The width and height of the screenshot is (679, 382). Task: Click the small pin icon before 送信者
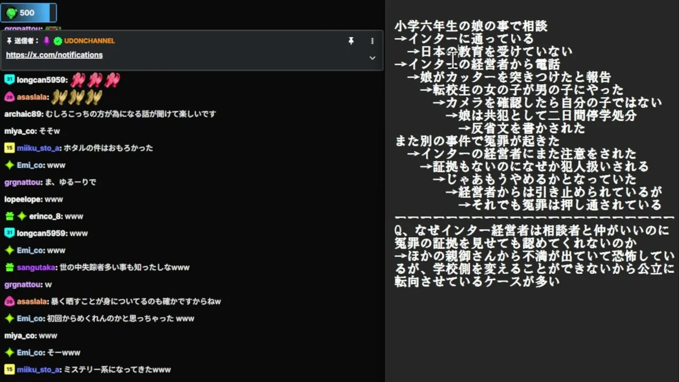pos(9,41)
